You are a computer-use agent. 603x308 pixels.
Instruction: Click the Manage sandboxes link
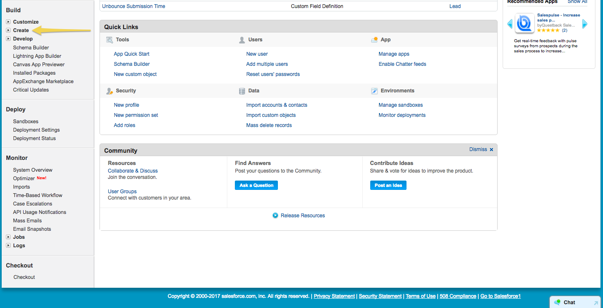click(401, 105)
